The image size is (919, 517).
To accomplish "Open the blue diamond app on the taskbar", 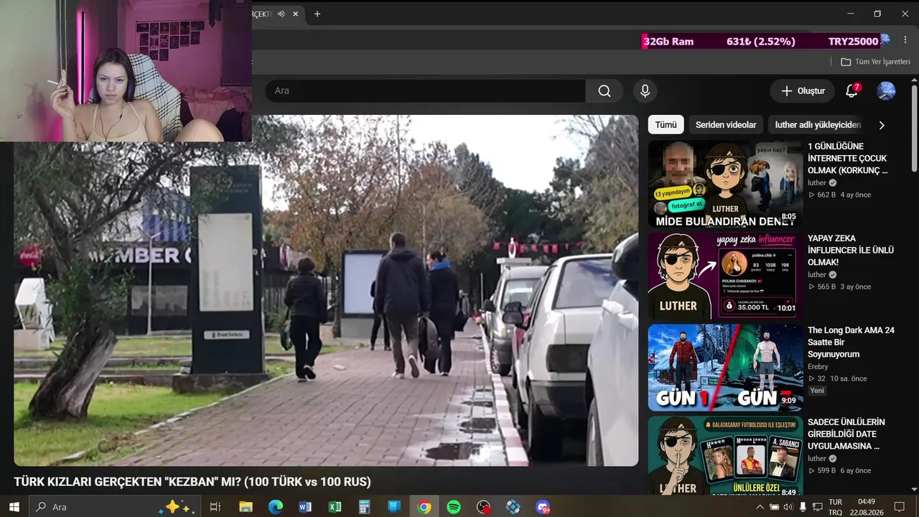I will coord(513,507).
